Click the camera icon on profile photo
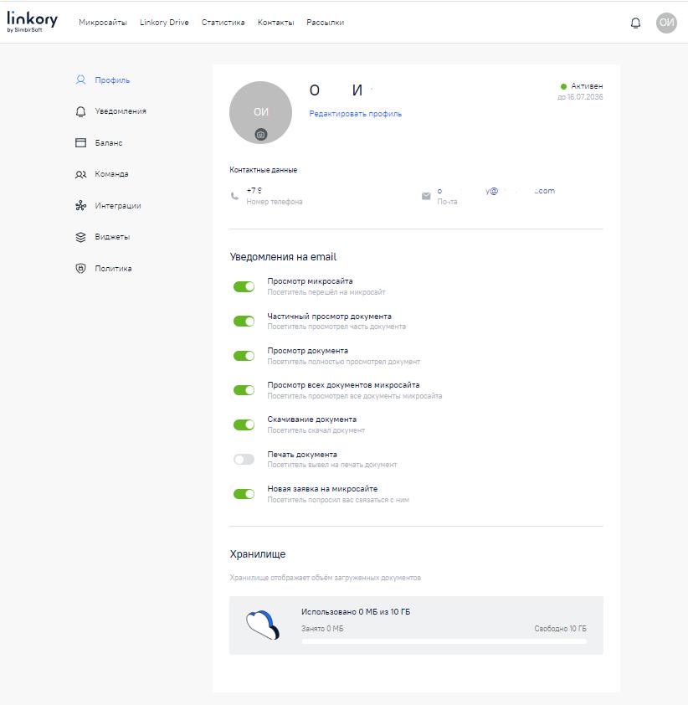The width and height of the screenshot is (688, 705). [260, 135]
